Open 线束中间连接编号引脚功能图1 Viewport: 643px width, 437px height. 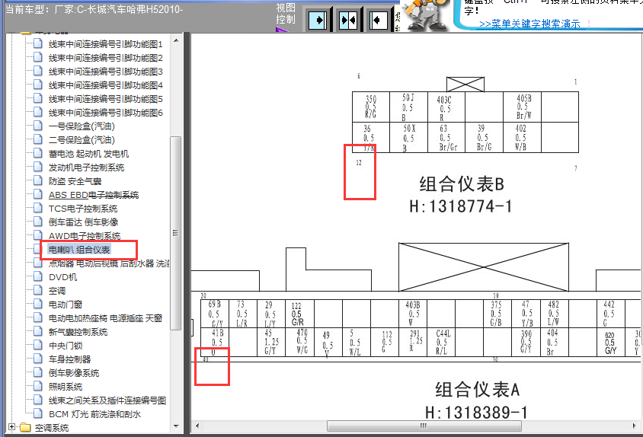[x=105, y=44]
